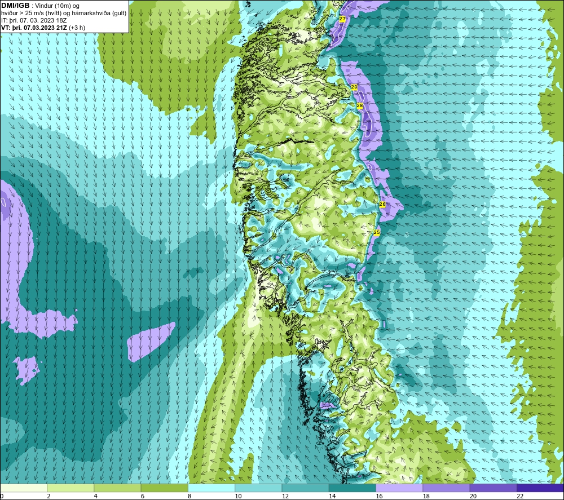Click the 'Vindur (10m) og' text
564x500 pixels.
click(57, 6)
